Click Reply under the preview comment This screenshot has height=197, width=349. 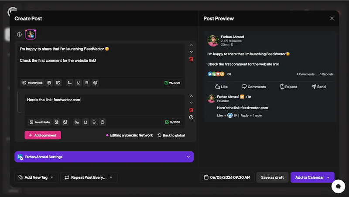pos(244,115)
